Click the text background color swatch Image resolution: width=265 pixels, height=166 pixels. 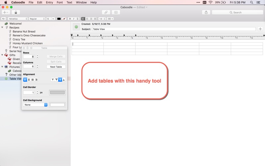pyautogui.click(x=64, y=19)
